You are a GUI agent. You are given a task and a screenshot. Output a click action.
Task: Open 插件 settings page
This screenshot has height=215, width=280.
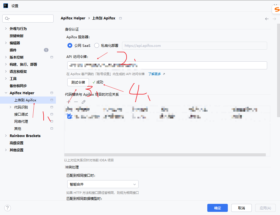click(x=13, y=50)
